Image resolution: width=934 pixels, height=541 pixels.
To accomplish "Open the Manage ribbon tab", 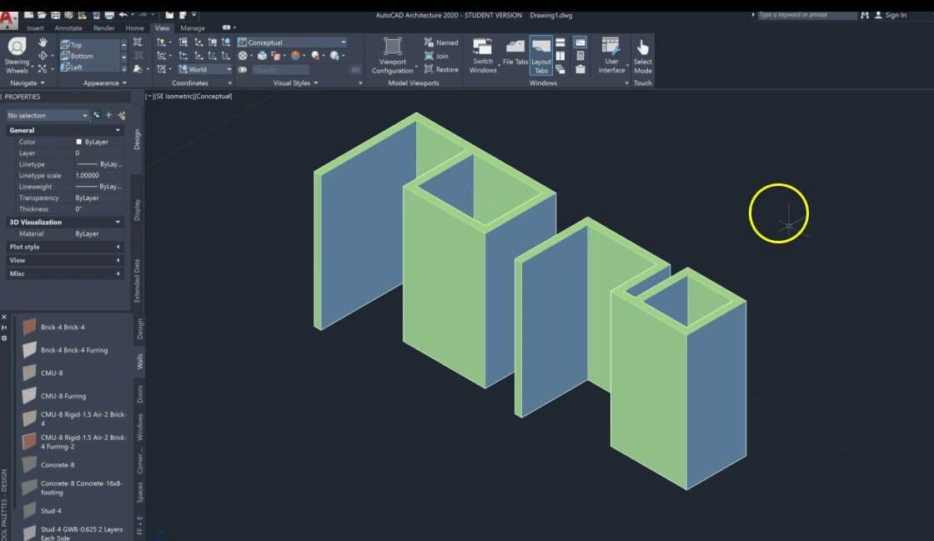I will pyautogui.click(x=192, y=28).
